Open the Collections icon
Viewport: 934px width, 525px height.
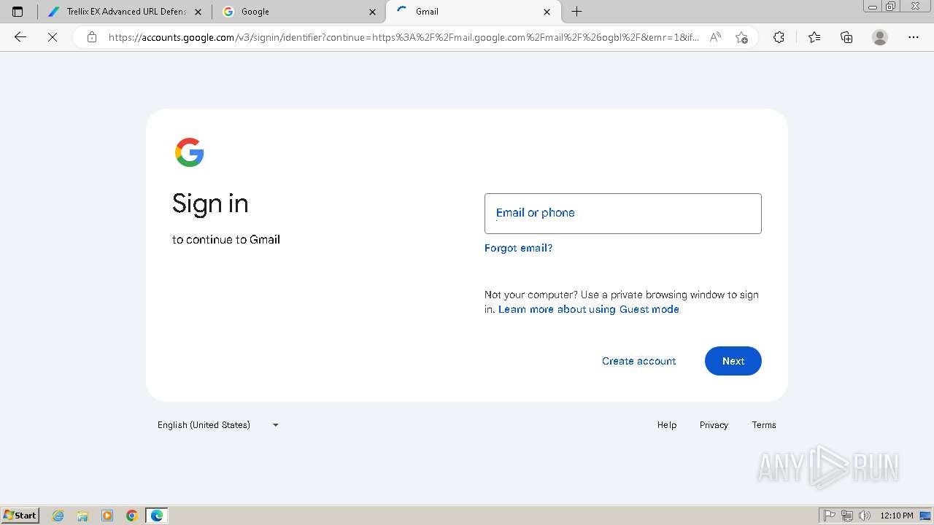(x=846, y=37)
